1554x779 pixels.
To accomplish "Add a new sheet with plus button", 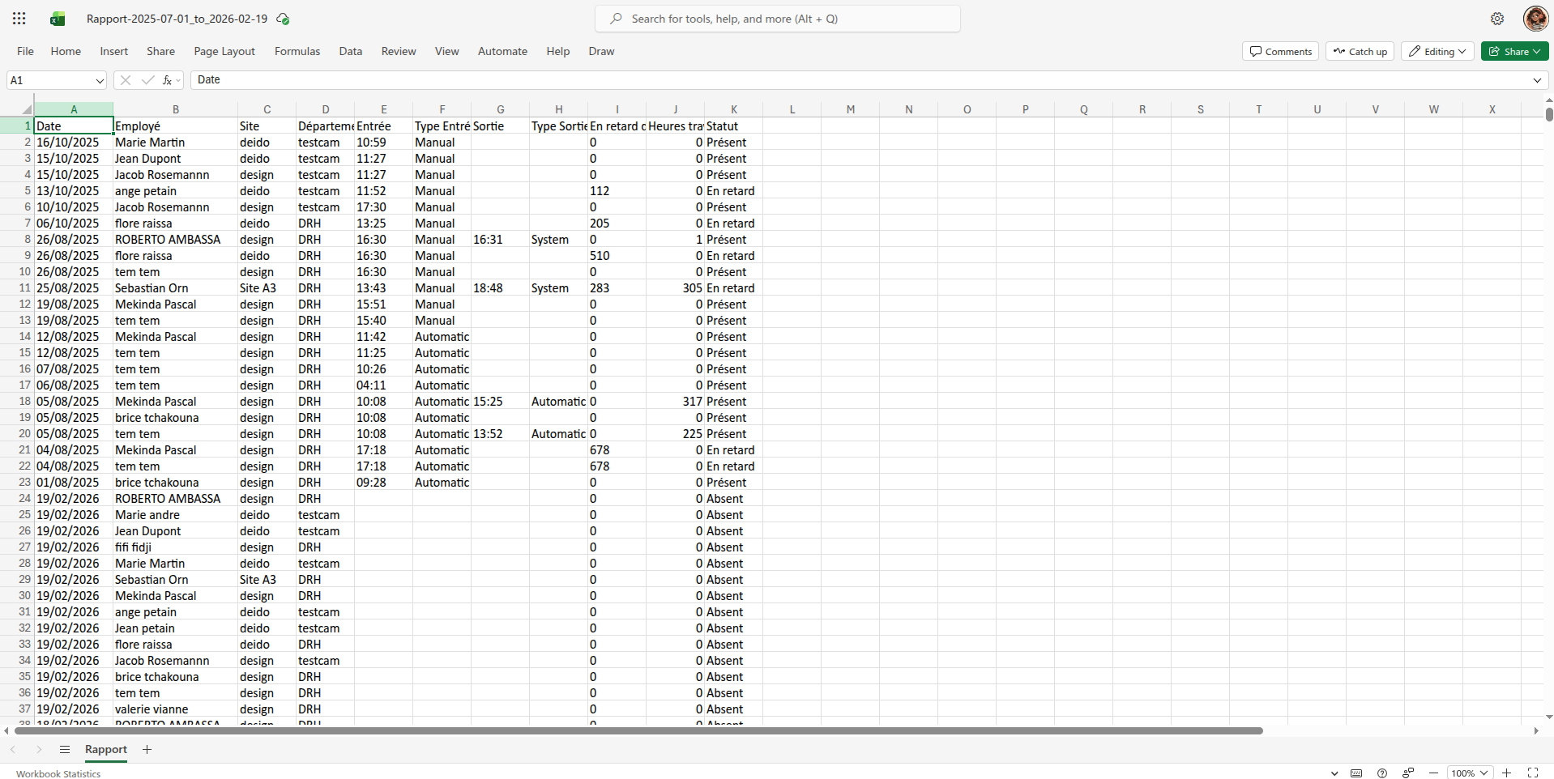I will (x=147, y=750).
